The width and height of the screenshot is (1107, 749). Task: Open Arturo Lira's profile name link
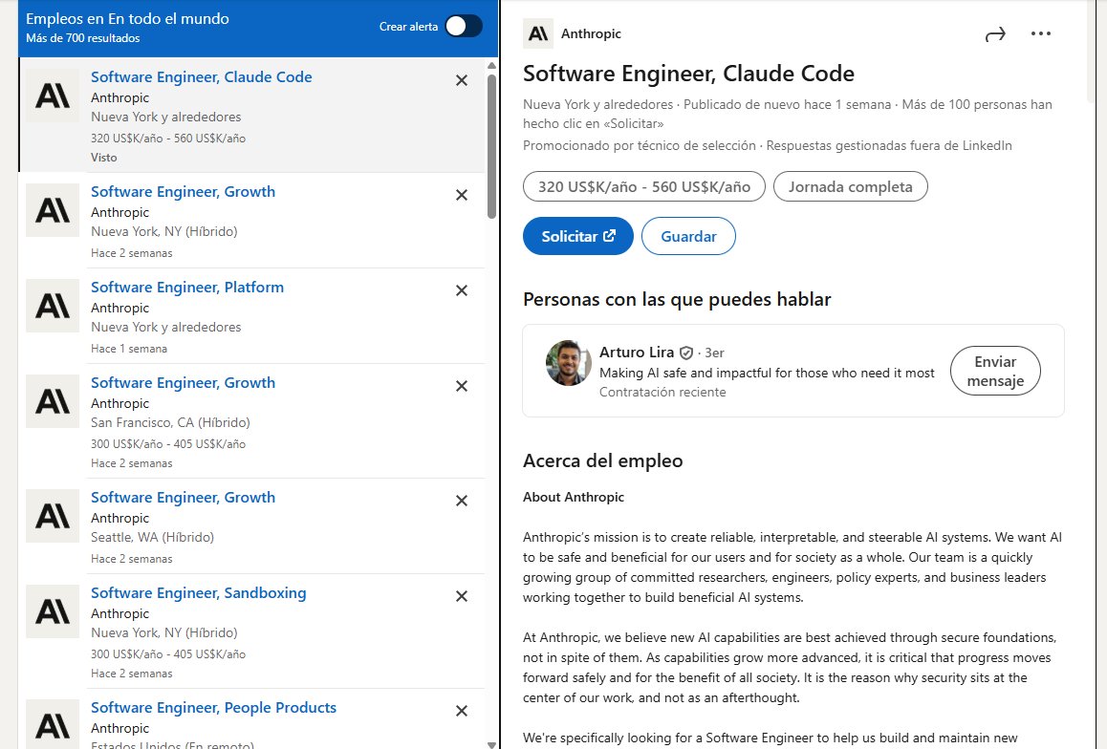pos(637,352)
